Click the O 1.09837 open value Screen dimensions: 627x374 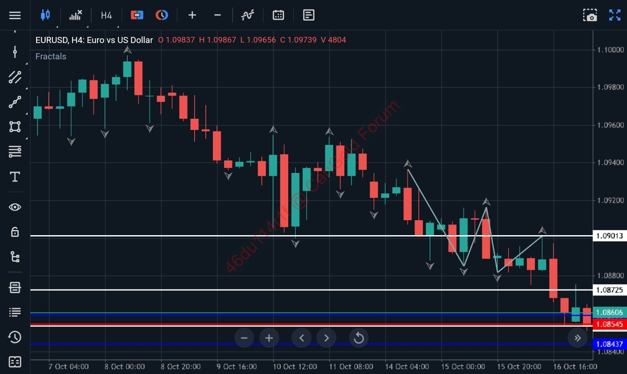[x=176, y=40]
